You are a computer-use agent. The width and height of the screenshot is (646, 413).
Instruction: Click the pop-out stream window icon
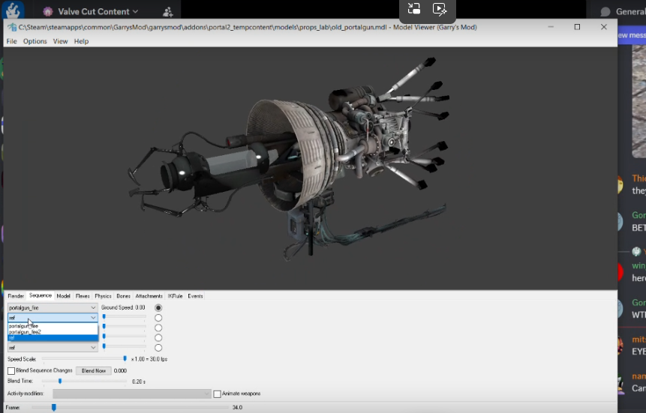413,9
